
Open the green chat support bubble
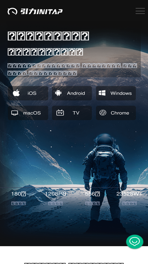(135, 241)
